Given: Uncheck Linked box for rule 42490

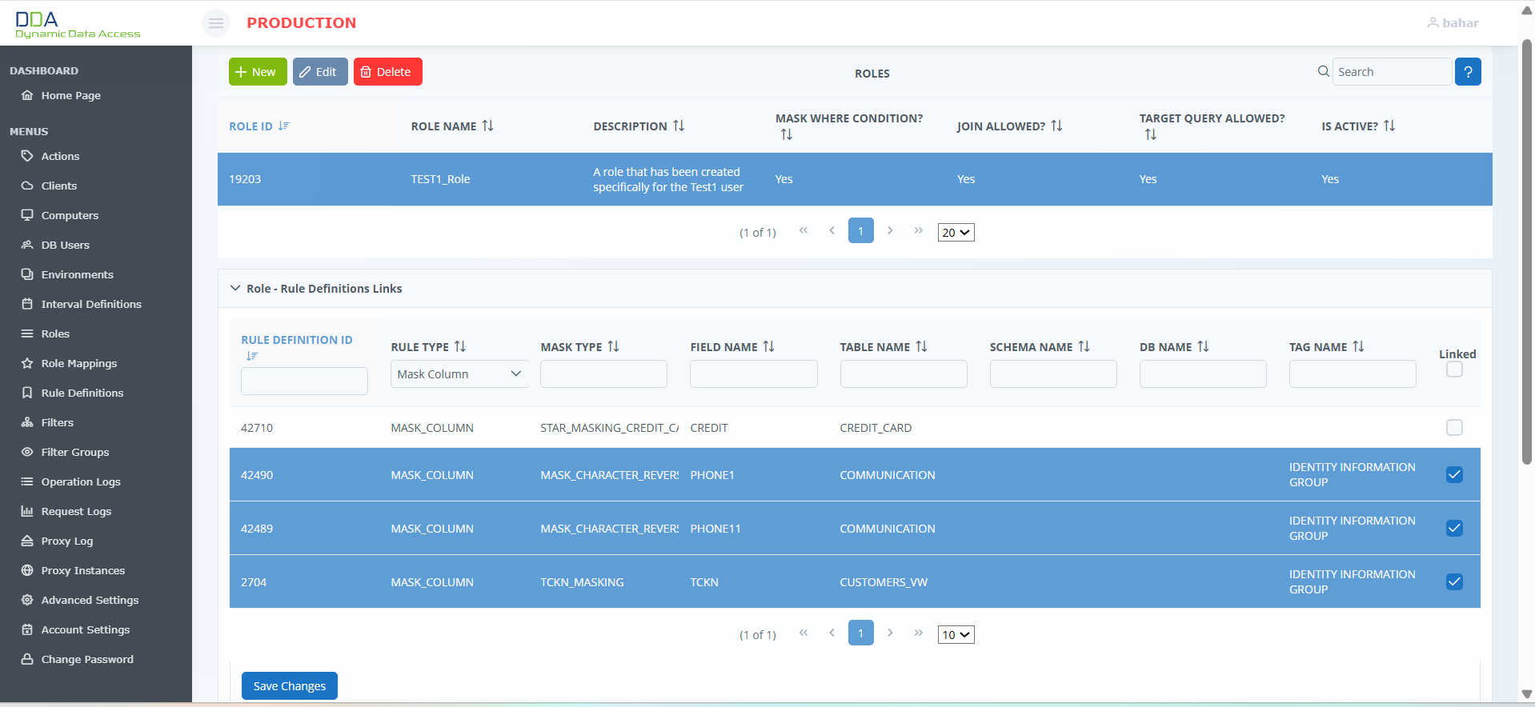Looking at the screenshot, I should click(x=1454, y=475).
